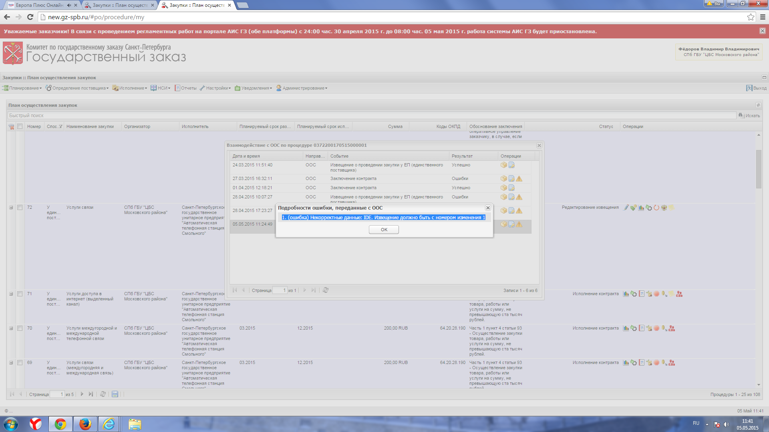Screen dimensions: 769x432
Task: Click OK in the error details dialog
Action: click(x=384, y=230)
